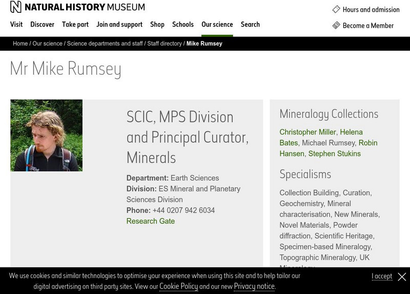The image size is (410, 294).
Task: Open the Research Gate profile link
Action: [x=151, y=221]
